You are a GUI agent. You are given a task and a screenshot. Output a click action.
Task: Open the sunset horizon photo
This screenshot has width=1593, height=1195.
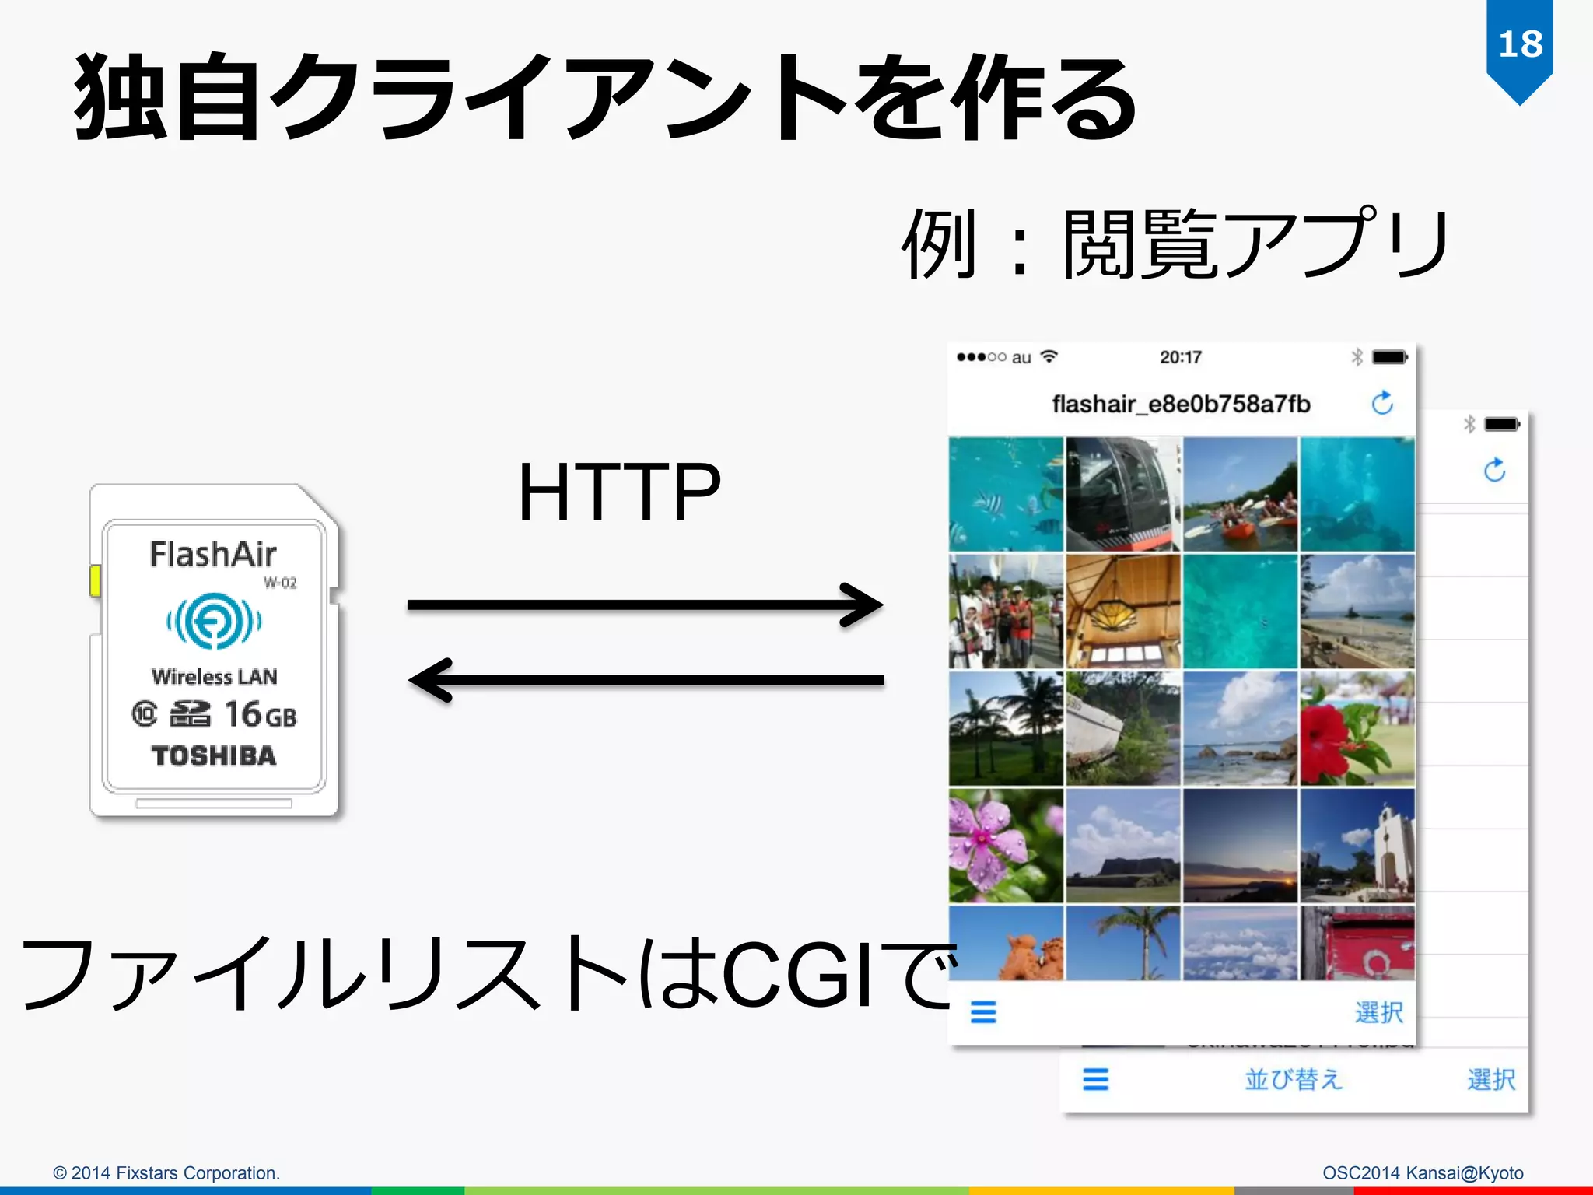(1241, 846)
